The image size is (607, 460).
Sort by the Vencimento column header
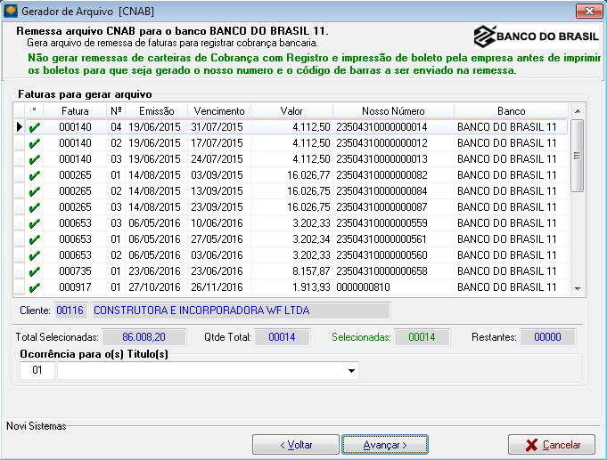pyautogui.click(x=219, y=111)
